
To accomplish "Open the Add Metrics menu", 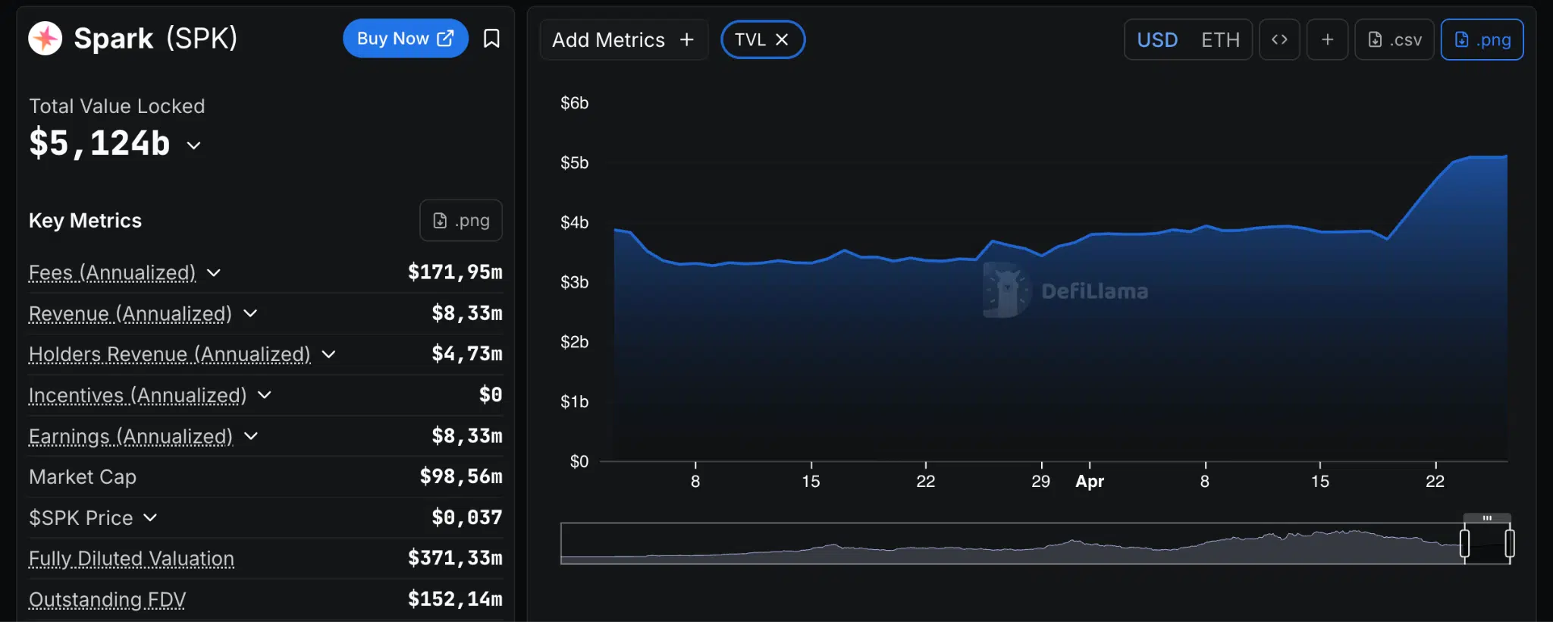I will pyautogui.click(x=623, y=39).
